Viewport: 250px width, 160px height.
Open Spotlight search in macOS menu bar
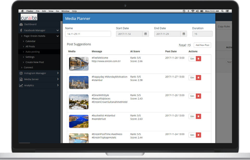pyautogui.click(x=222, y=11)
